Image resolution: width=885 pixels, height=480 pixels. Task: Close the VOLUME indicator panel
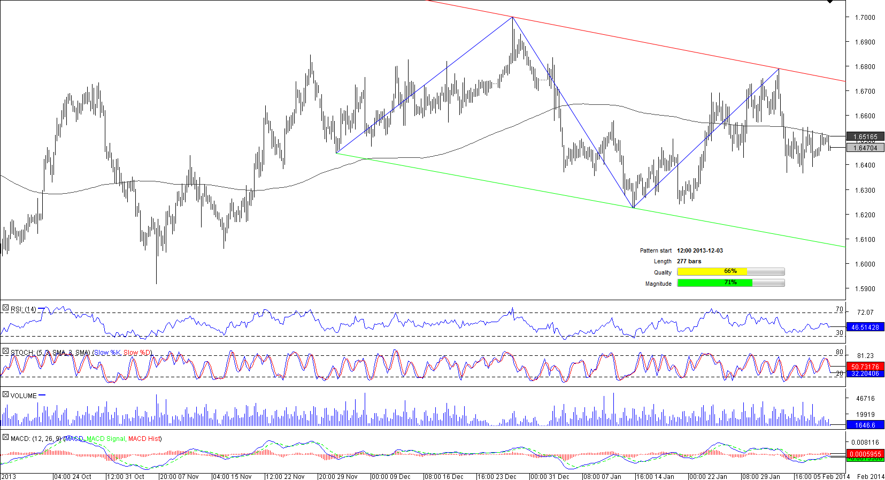[5, 395]
